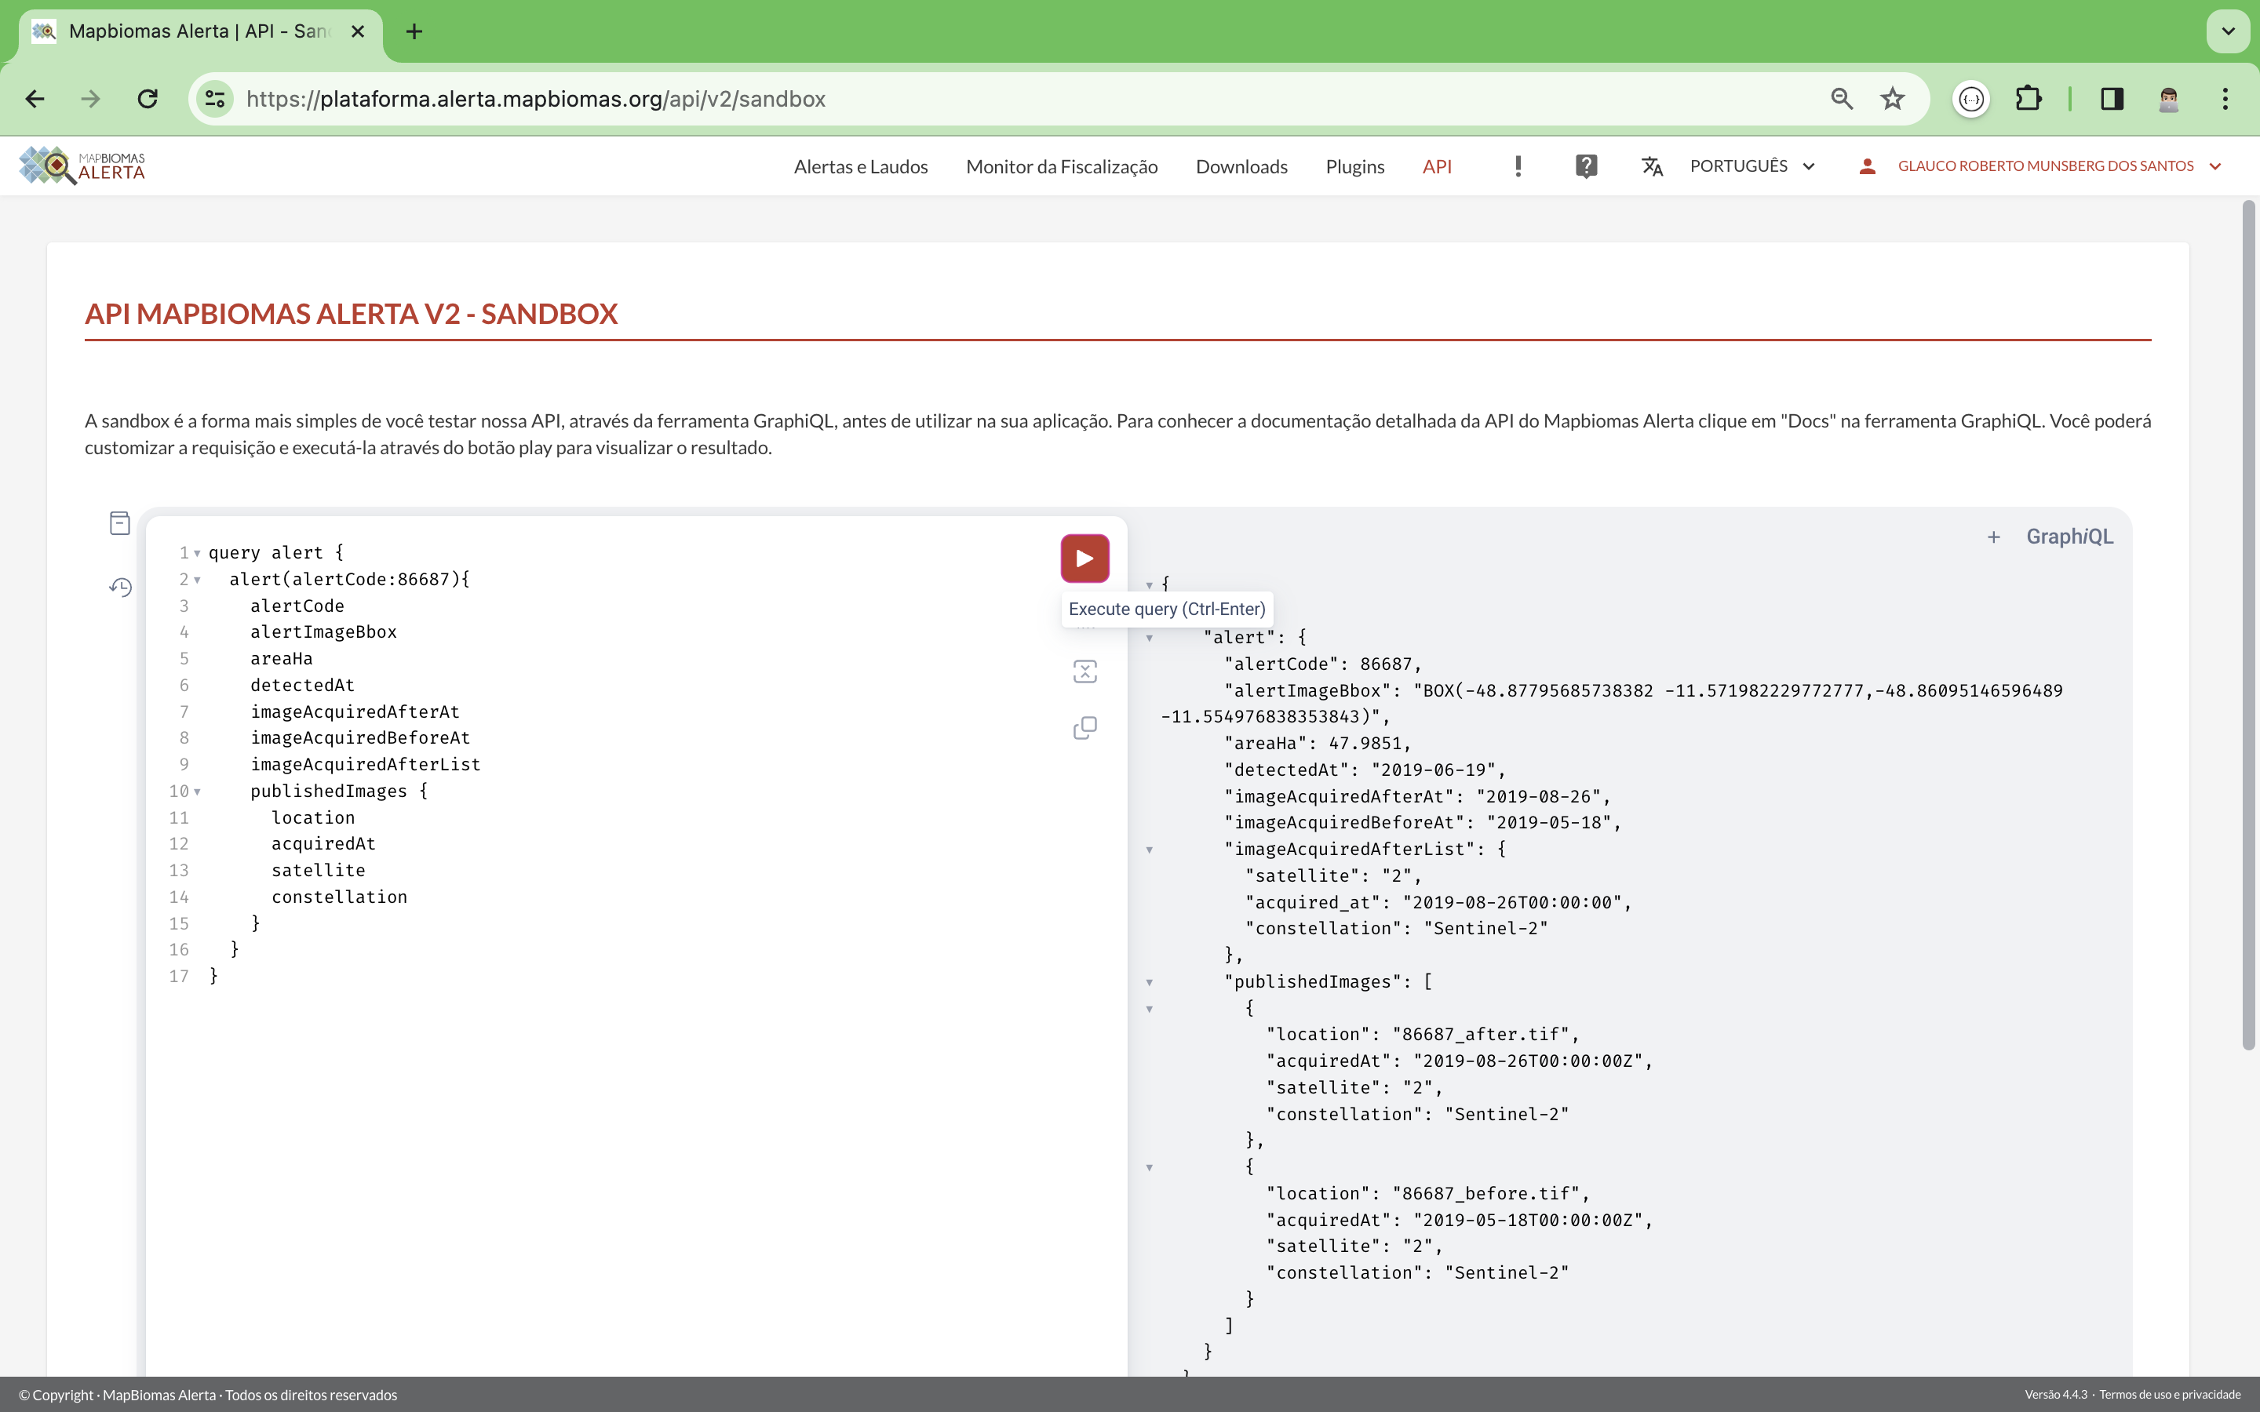Viewport: 2260px width, 1412px height.
Task: Go back to the previous page
Action: 35,99
